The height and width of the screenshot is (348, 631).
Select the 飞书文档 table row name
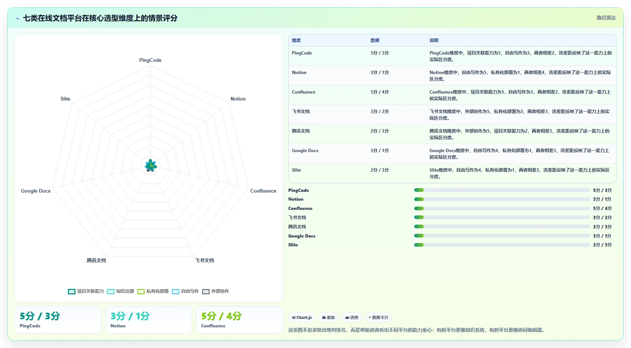coord(301,112)
